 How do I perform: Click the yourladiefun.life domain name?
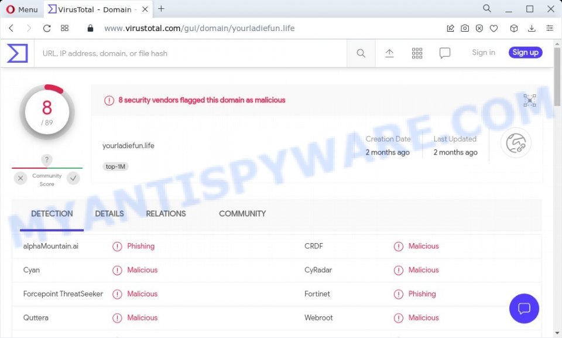tap(128, 146)
